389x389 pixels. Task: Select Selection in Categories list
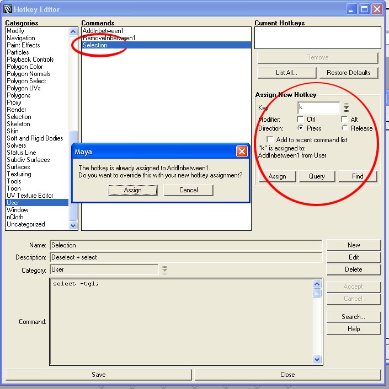(x=37, y=117)
